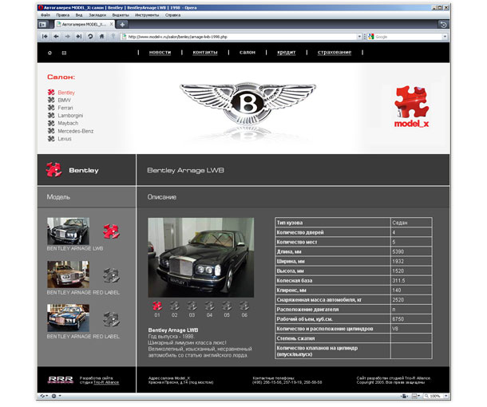Click the Google search field
This screenshot has height=407, width=487.
pos(409,37)
